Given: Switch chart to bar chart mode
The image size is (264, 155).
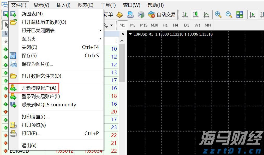Looking at the screenshot, I should pyautogui.click(x=185, y=15).
